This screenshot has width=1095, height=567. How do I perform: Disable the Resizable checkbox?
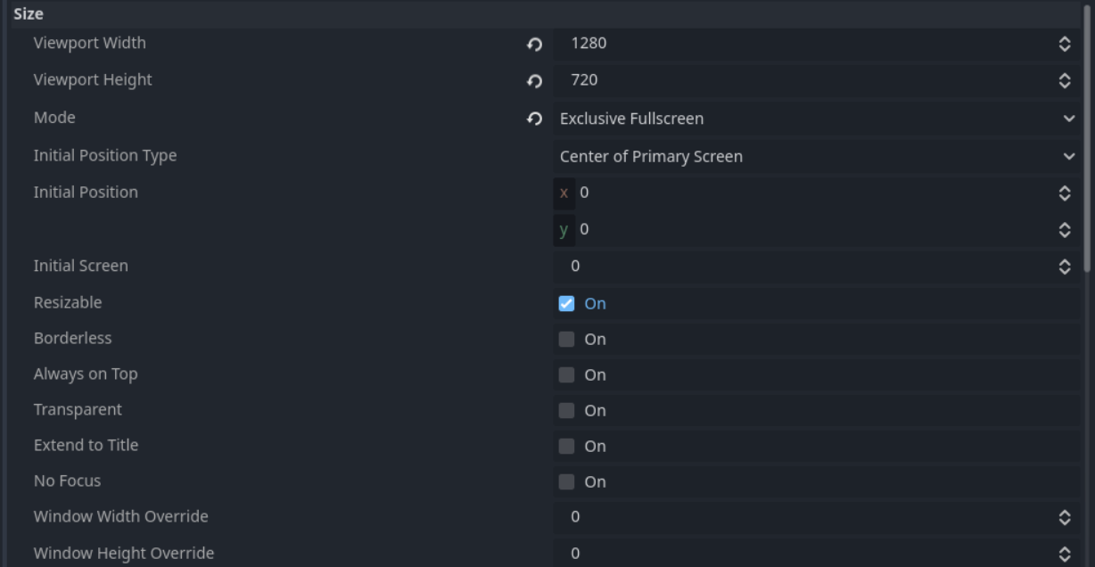(x=566, y=303)
